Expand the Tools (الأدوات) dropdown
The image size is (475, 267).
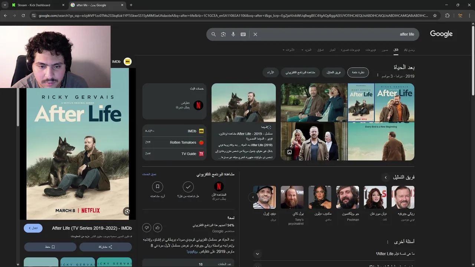(x=288, y=50)
